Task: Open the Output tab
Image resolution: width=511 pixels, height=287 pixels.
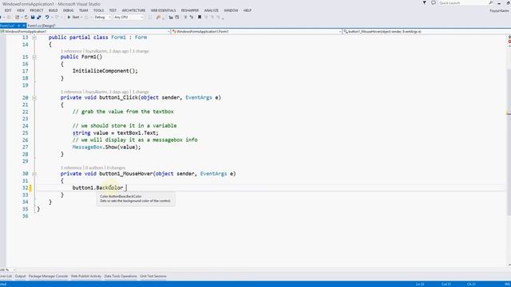Action: [x=20, y=277]
